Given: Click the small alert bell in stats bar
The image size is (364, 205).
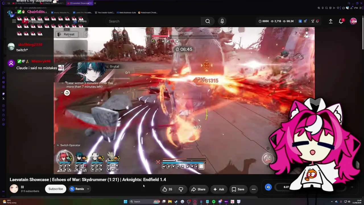Looking at the screenshot, I should coord(317,21).
